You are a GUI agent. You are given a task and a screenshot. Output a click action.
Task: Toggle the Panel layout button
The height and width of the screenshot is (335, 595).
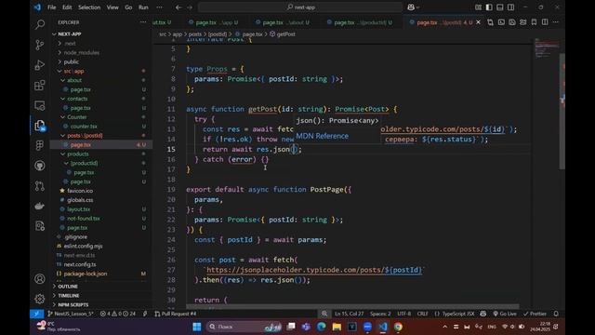(500, 7)
